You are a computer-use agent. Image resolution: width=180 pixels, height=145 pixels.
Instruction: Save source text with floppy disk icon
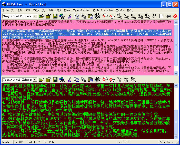coord(55,16)
